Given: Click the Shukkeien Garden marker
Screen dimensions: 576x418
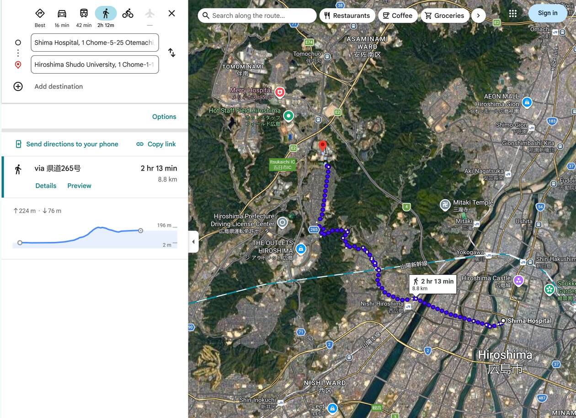Looking at the screenshot, I should 549,289.
